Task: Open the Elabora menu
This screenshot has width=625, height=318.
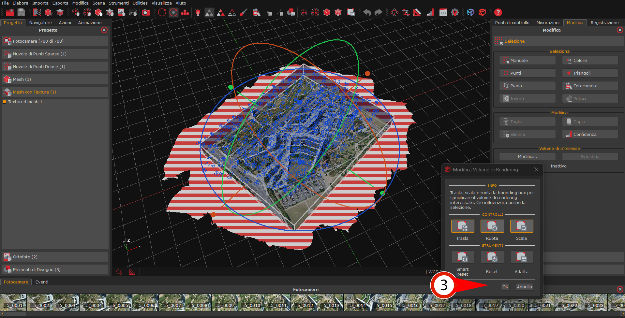Action: point(21,3)
